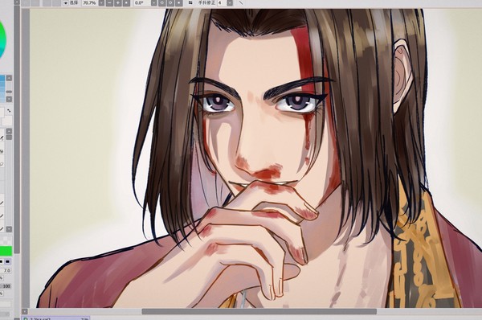Click the 0.0° rotation angle field
482x320 pixels.
pos(142,2)
